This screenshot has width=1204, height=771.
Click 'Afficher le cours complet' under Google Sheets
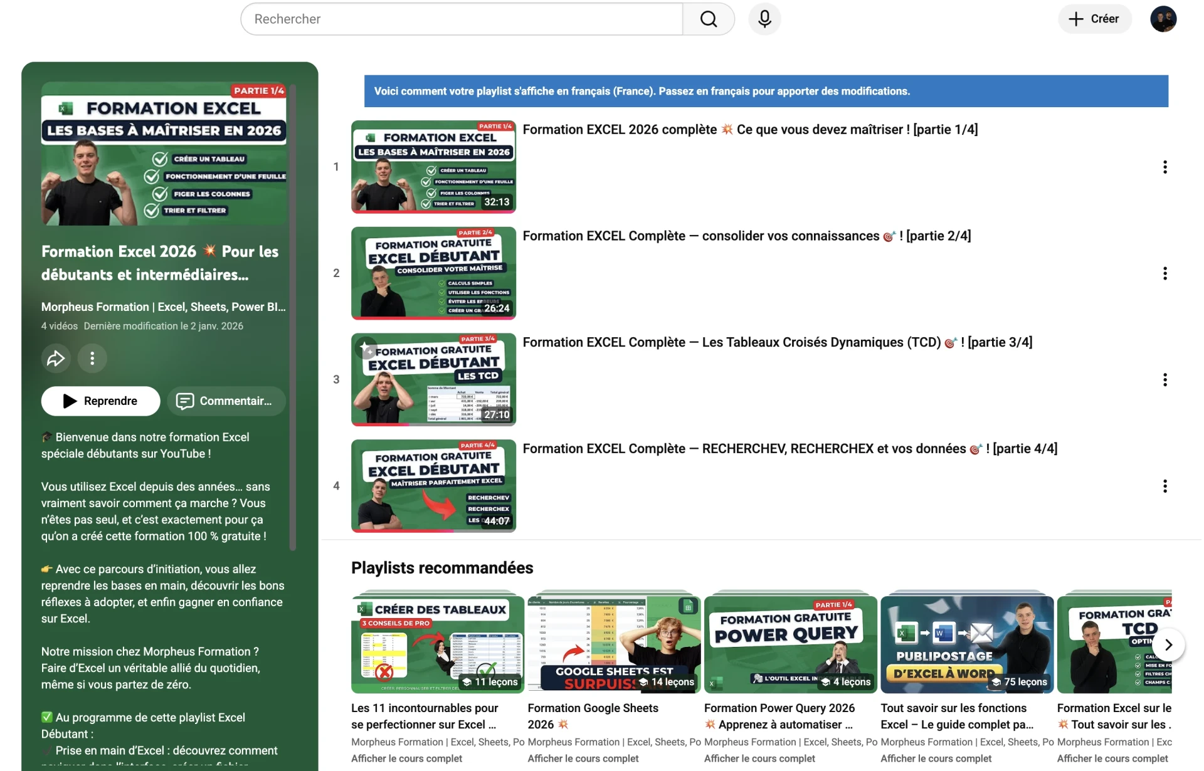[x=583, y=758]
